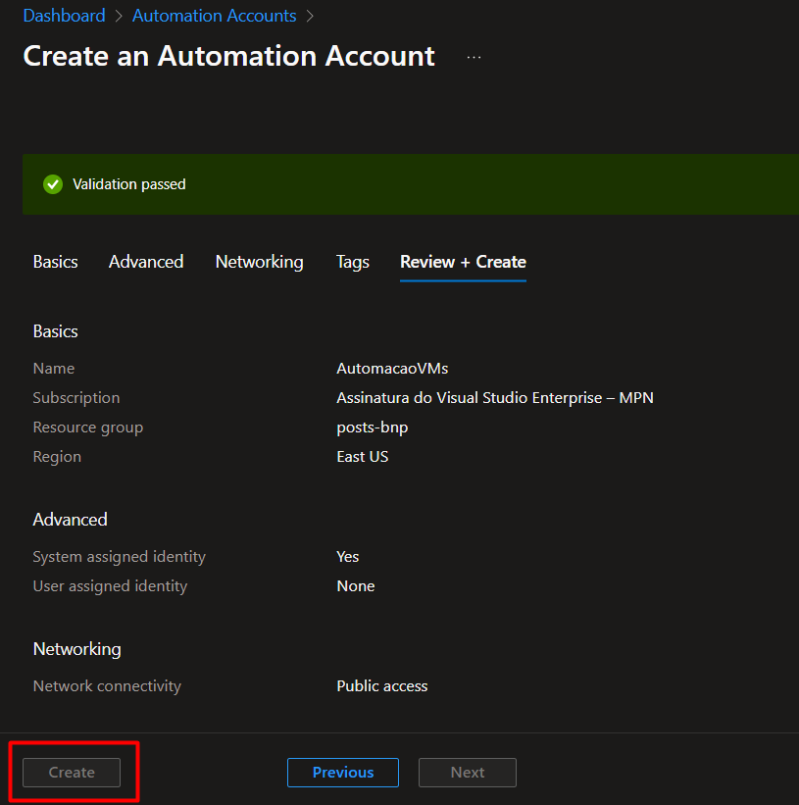The width and height of the screenshot is (799, 805).
Task: Click the posts-bnp resource group value
Action: click(x=372, y=428)
